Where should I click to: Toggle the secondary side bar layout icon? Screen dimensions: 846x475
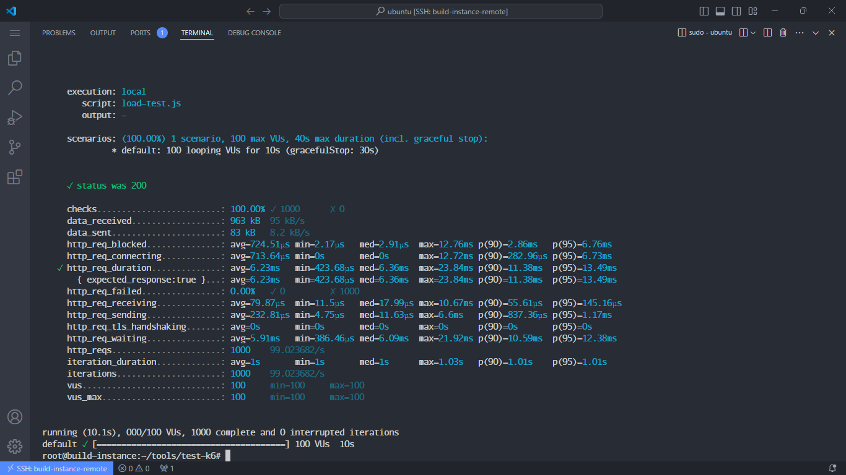[x=736, y=11]
